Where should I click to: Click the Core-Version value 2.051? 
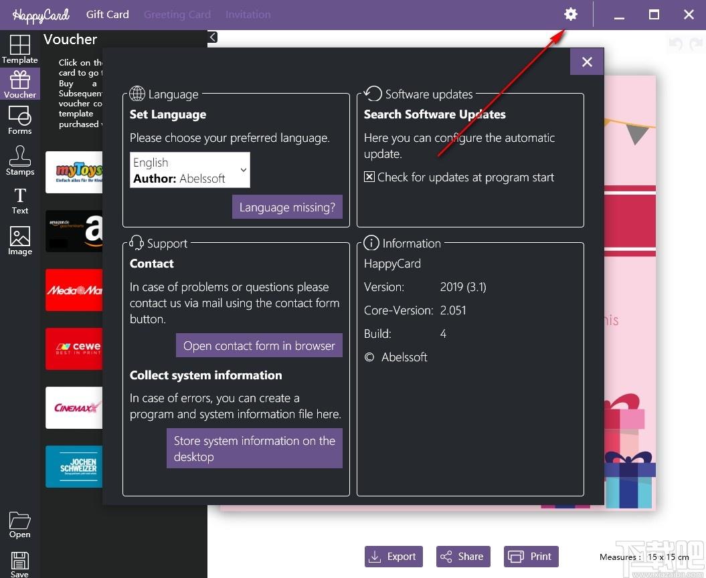click(453, 310)
